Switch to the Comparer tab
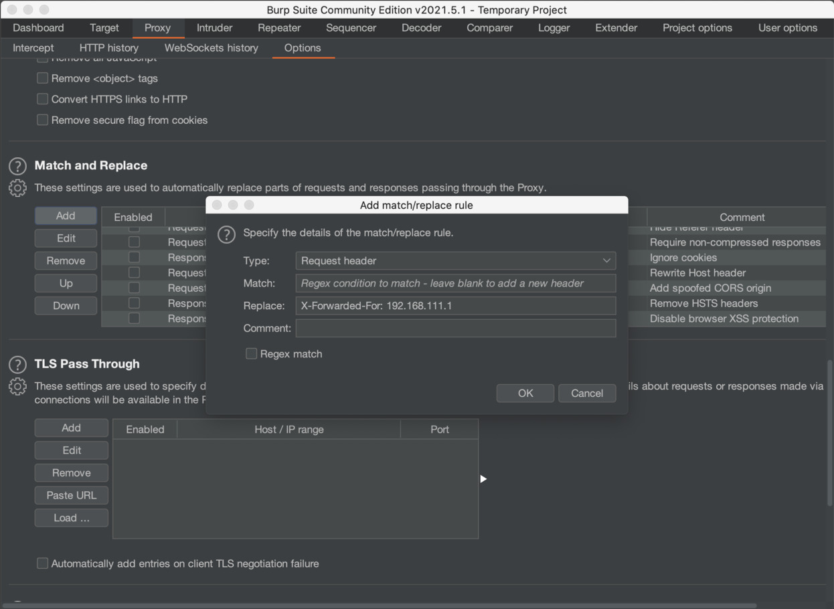834x609 pixels. pos(489,27)
